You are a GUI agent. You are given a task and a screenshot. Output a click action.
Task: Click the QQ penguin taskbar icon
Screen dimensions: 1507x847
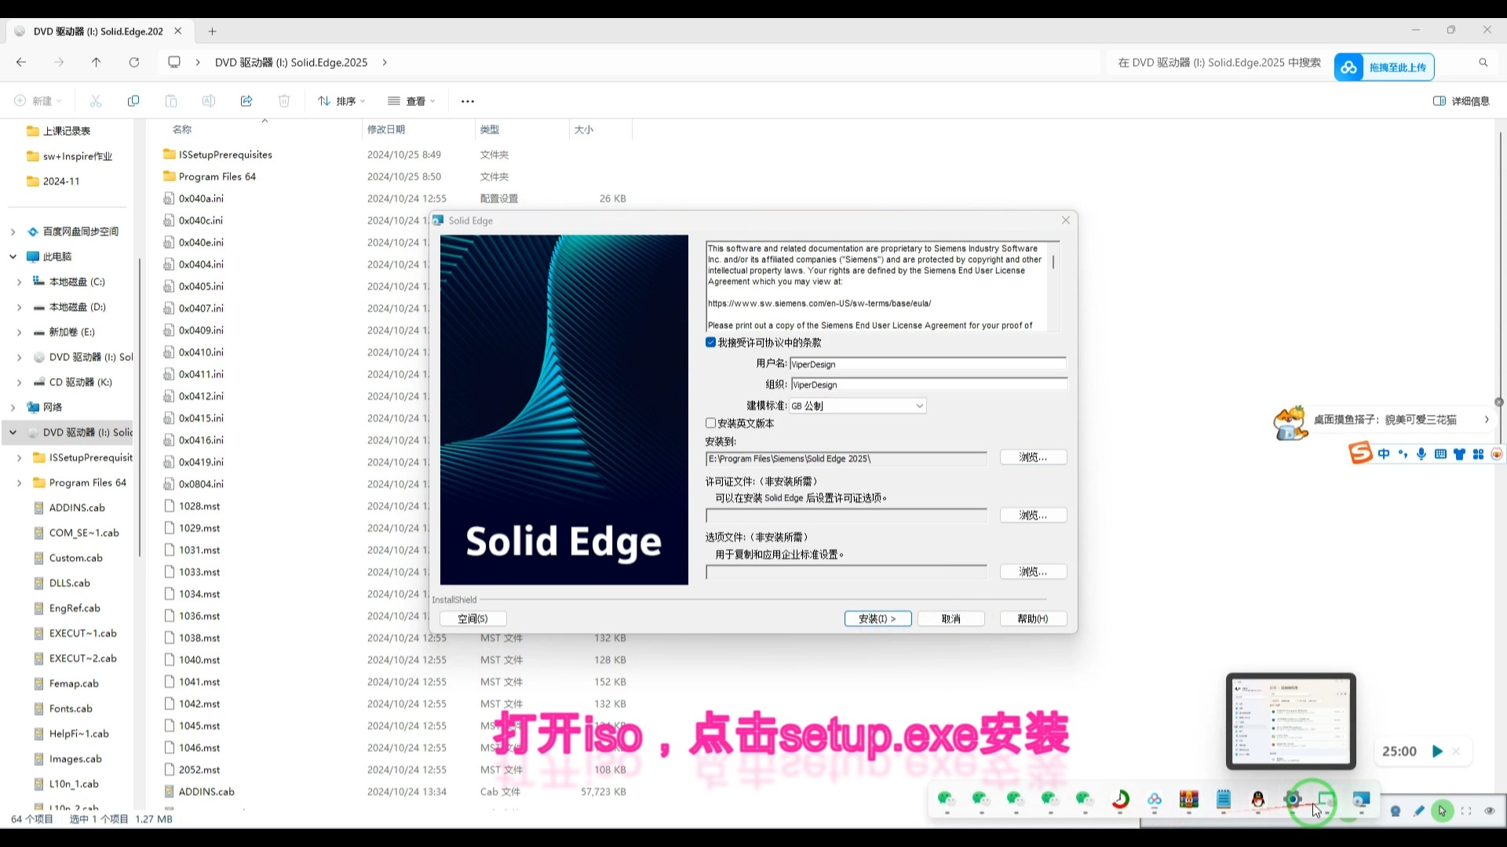pos(1258,799)
